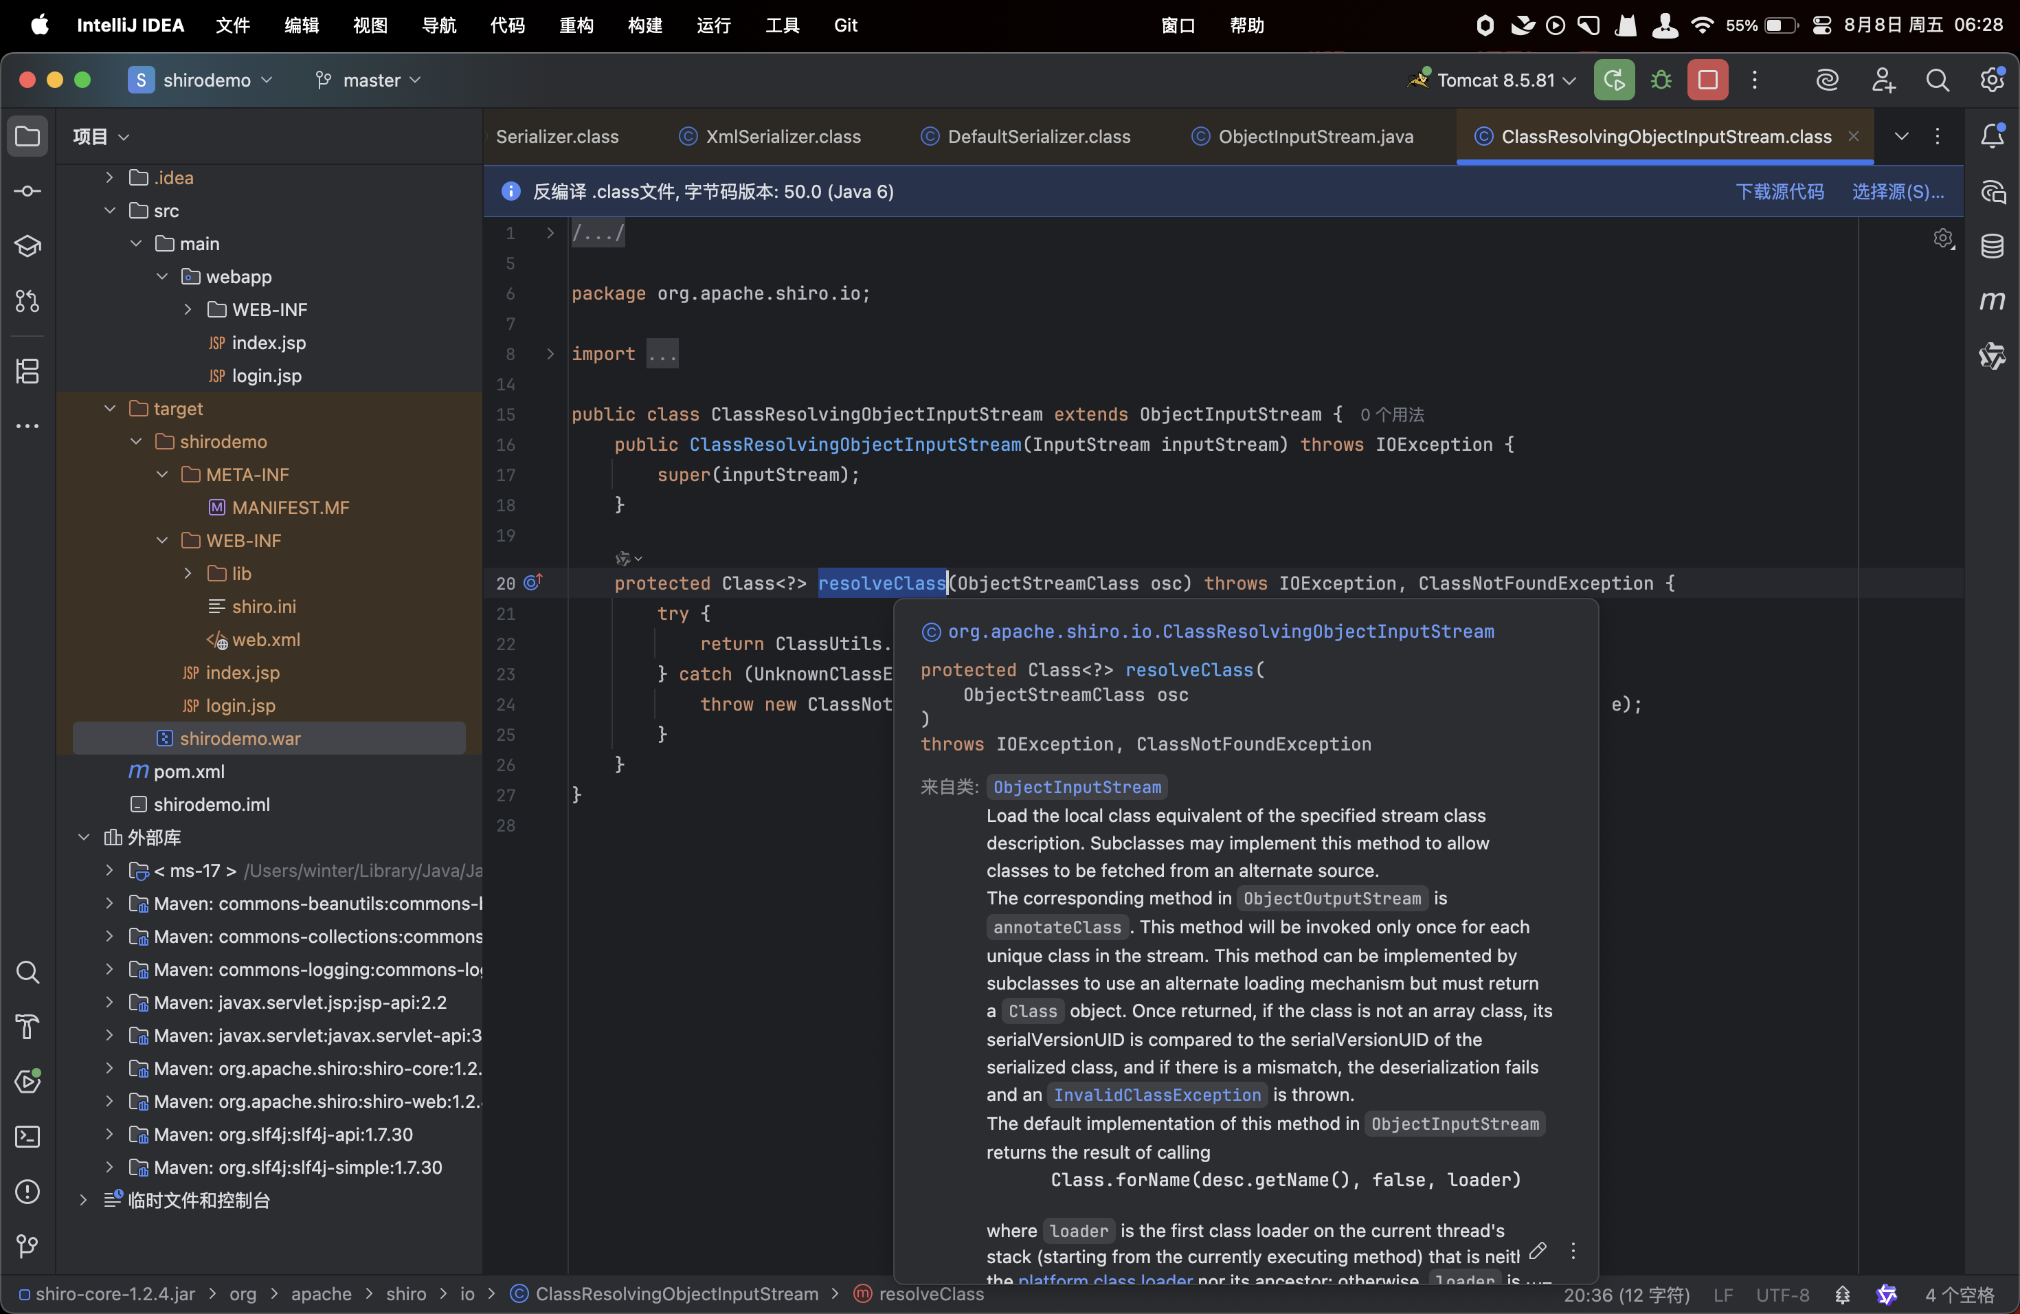Open Notifications bell panel
The width and height of the screenshot is (2020, 1314).
click(x=1992, y=136)
